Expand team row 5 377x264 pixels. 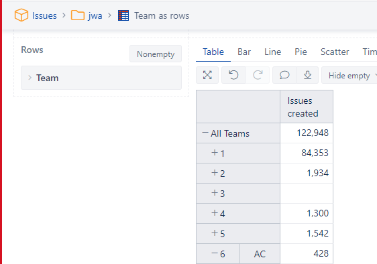tap(215, 233)
